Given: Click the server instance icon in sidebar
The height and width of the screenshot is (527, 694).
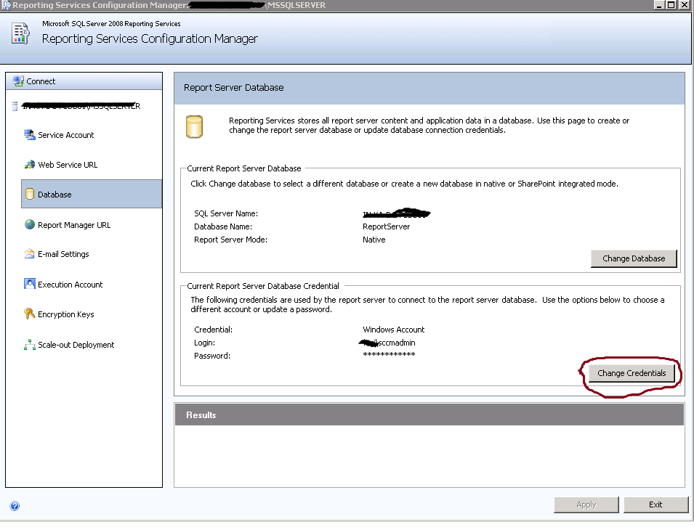Looking at the screenshot, I should pos(15,106).
